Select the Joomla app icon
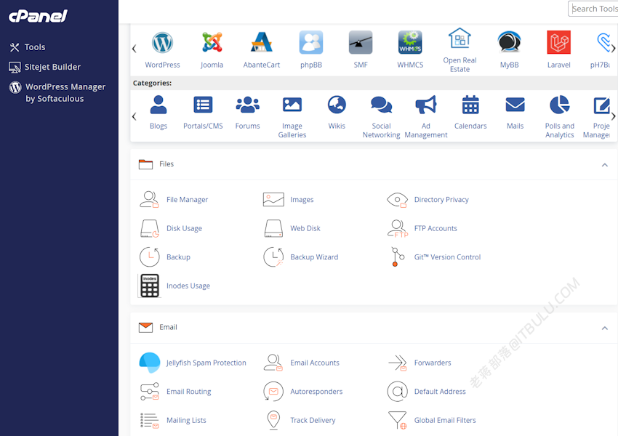The height and width of the screenshot is (436, 618). (212, 43)
